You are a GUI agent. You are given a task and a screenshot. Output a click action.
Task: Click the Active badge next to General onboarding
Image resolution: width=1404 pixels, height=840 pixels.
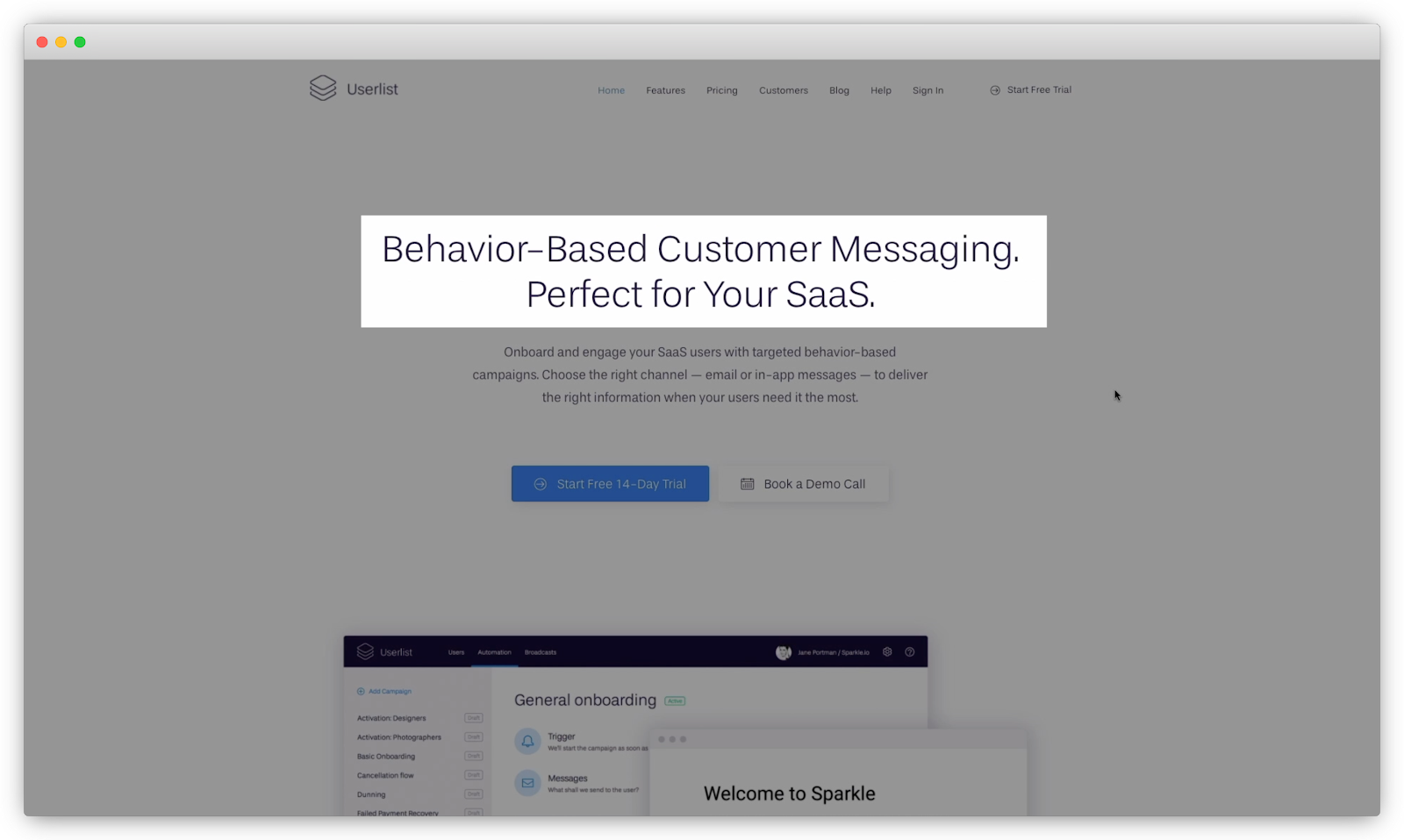674,701
